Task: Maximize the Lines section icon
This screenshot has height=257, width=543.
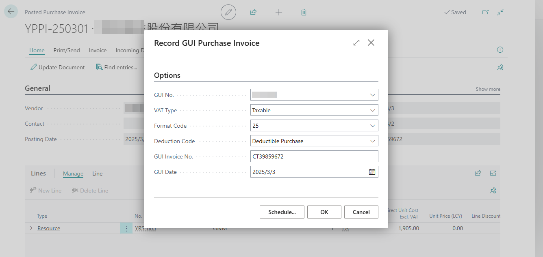Action: [x=493, y=173]
